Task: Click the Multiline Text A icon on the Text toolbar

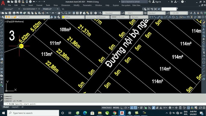Action: coord(191,13)
